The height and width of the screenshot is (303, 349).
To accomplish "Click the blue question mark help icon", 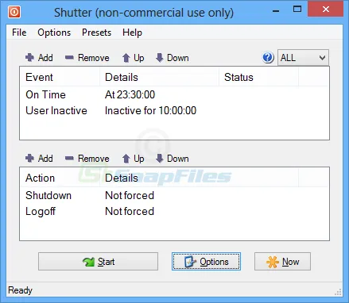I will point(268,57).
